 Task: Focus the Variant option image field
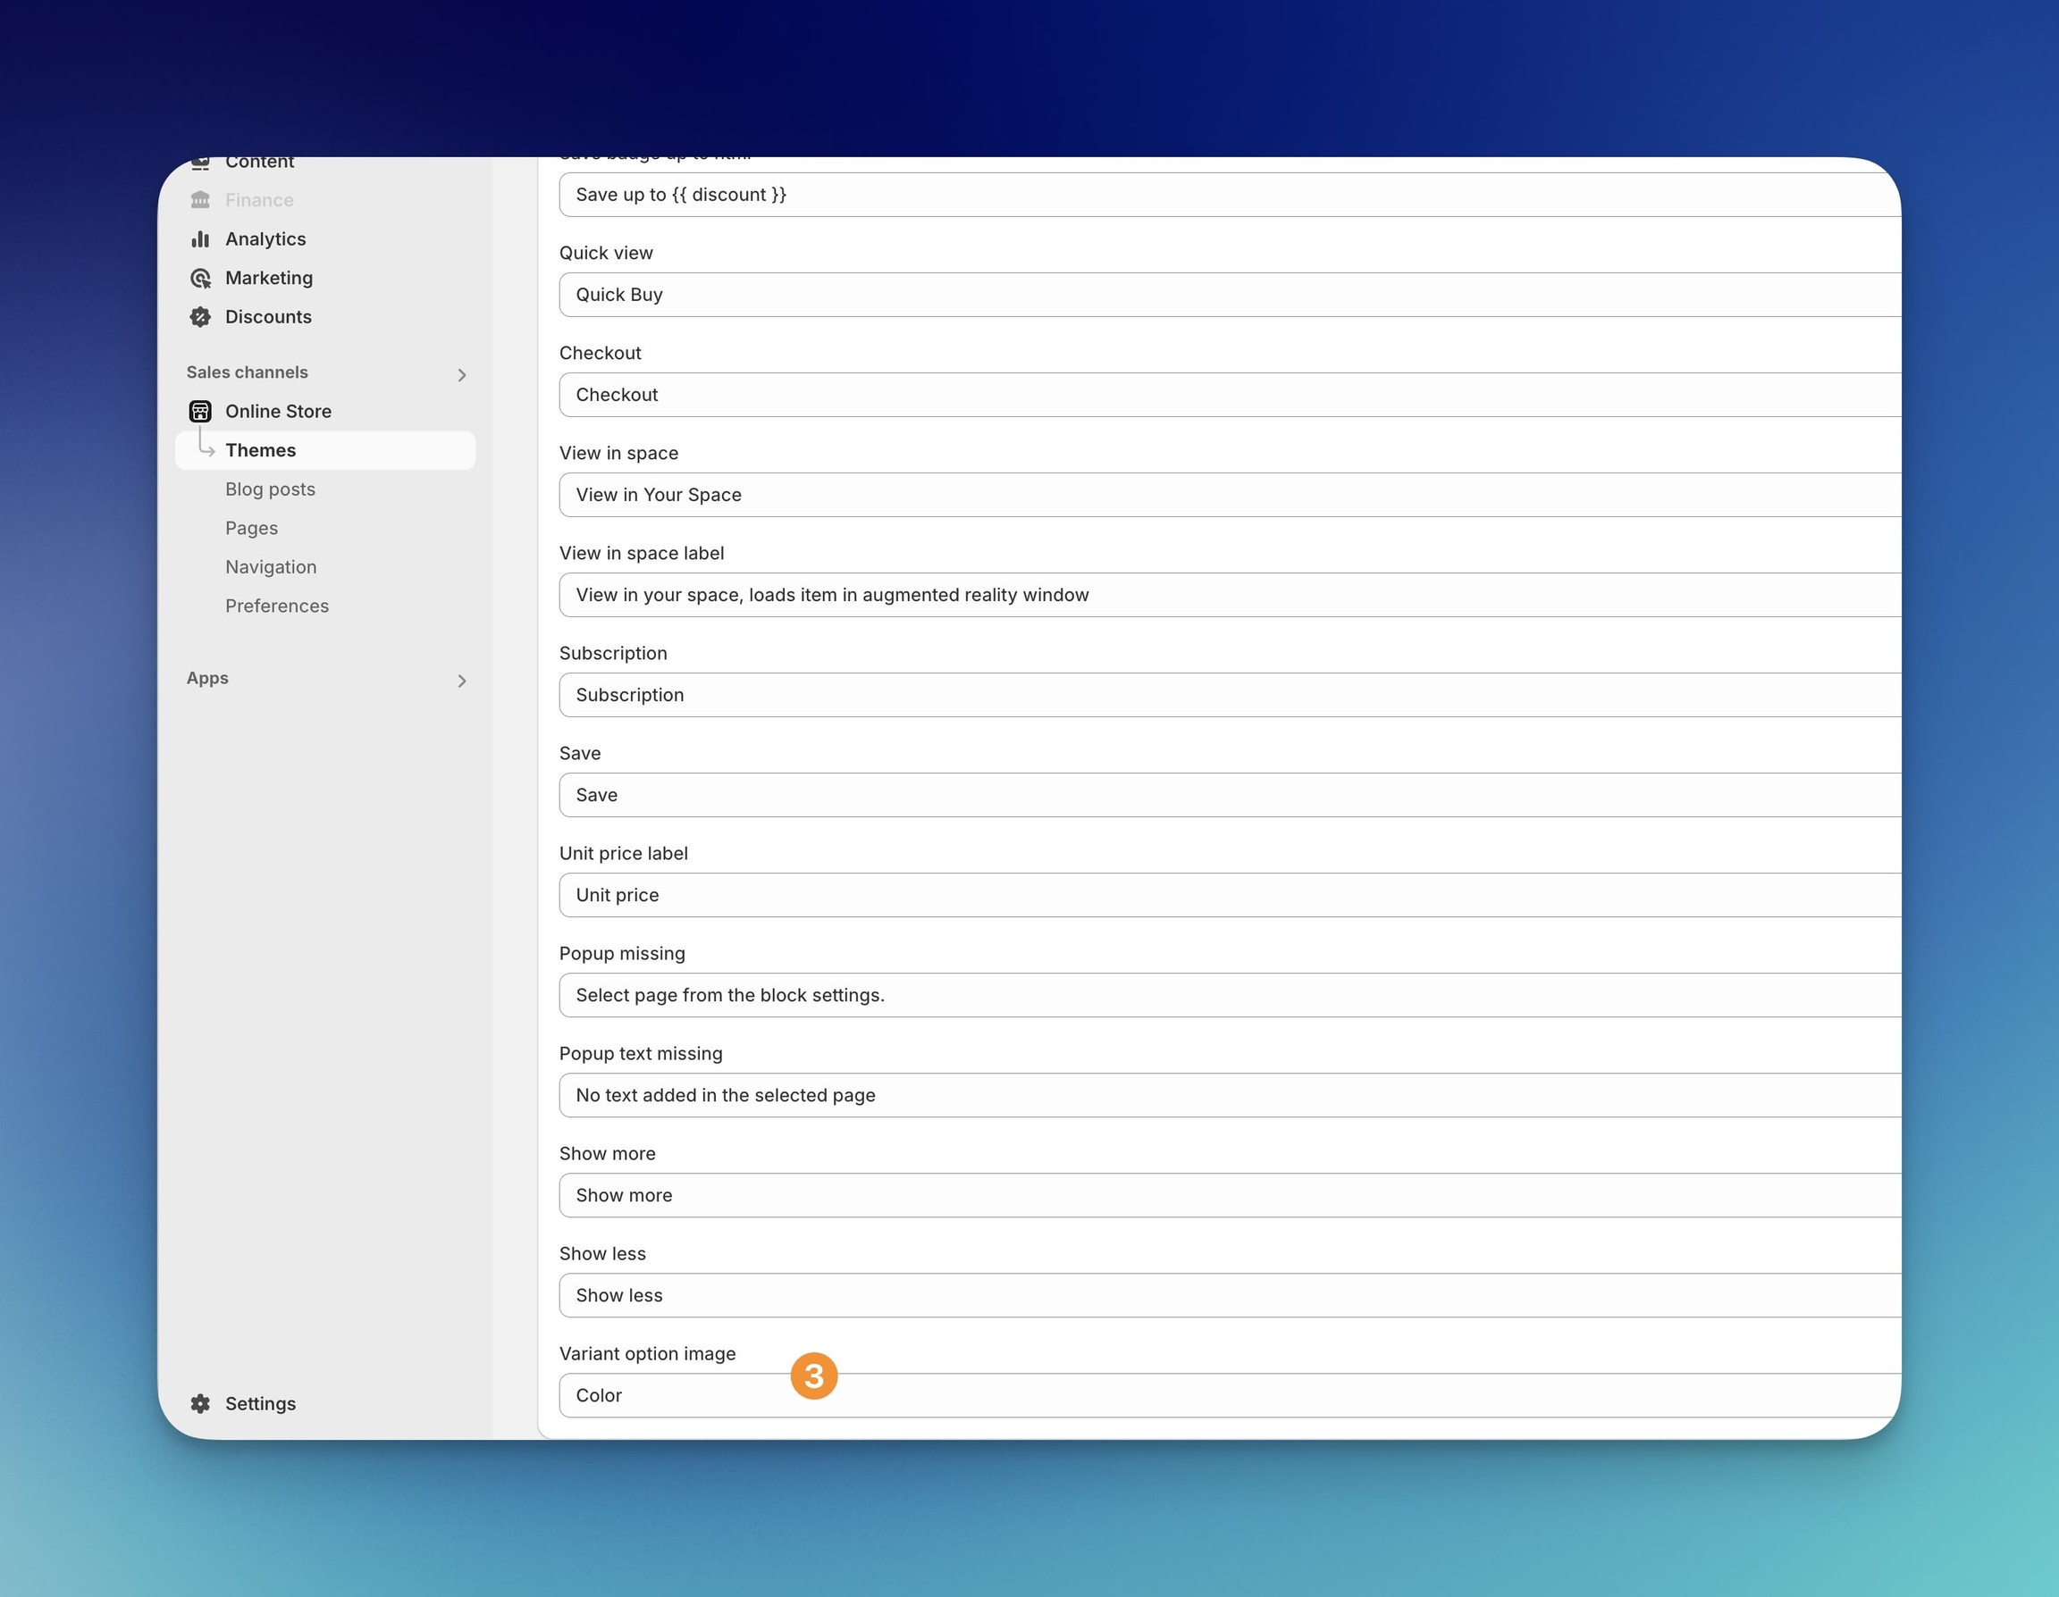(x=1225, y=1395)
